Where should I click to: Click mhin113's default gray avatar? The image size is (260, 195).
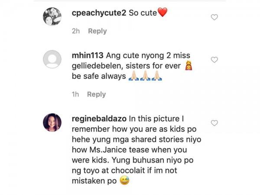[52, 59]
